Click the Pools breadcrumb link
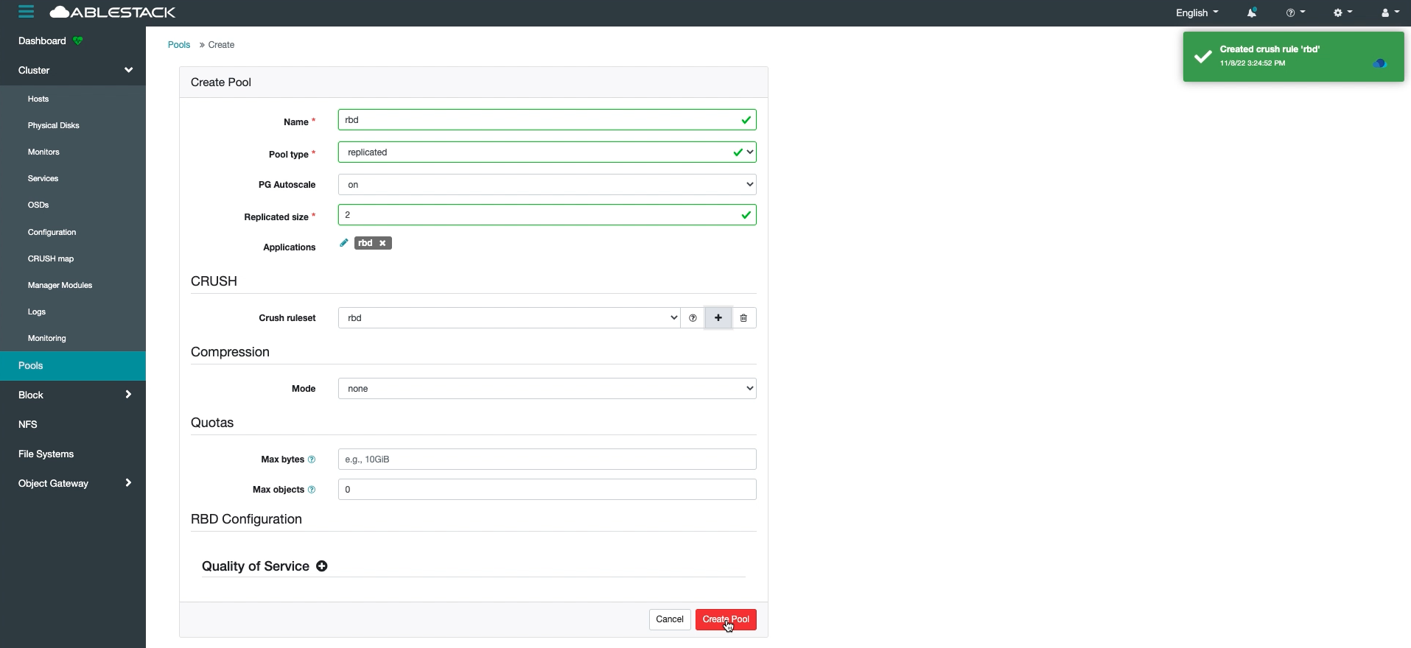Viewport: 1411px width, 648px height. click(179, 45)
